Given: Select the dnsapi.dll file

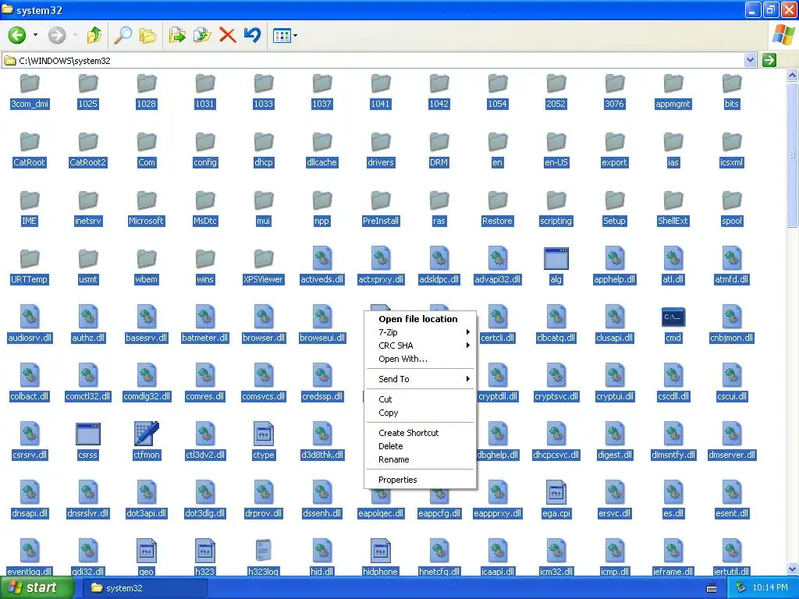Looking at the screenshot, I should tap(30, 492).
